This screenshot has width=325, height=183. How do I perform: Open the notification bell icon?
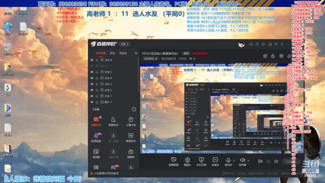289,56
